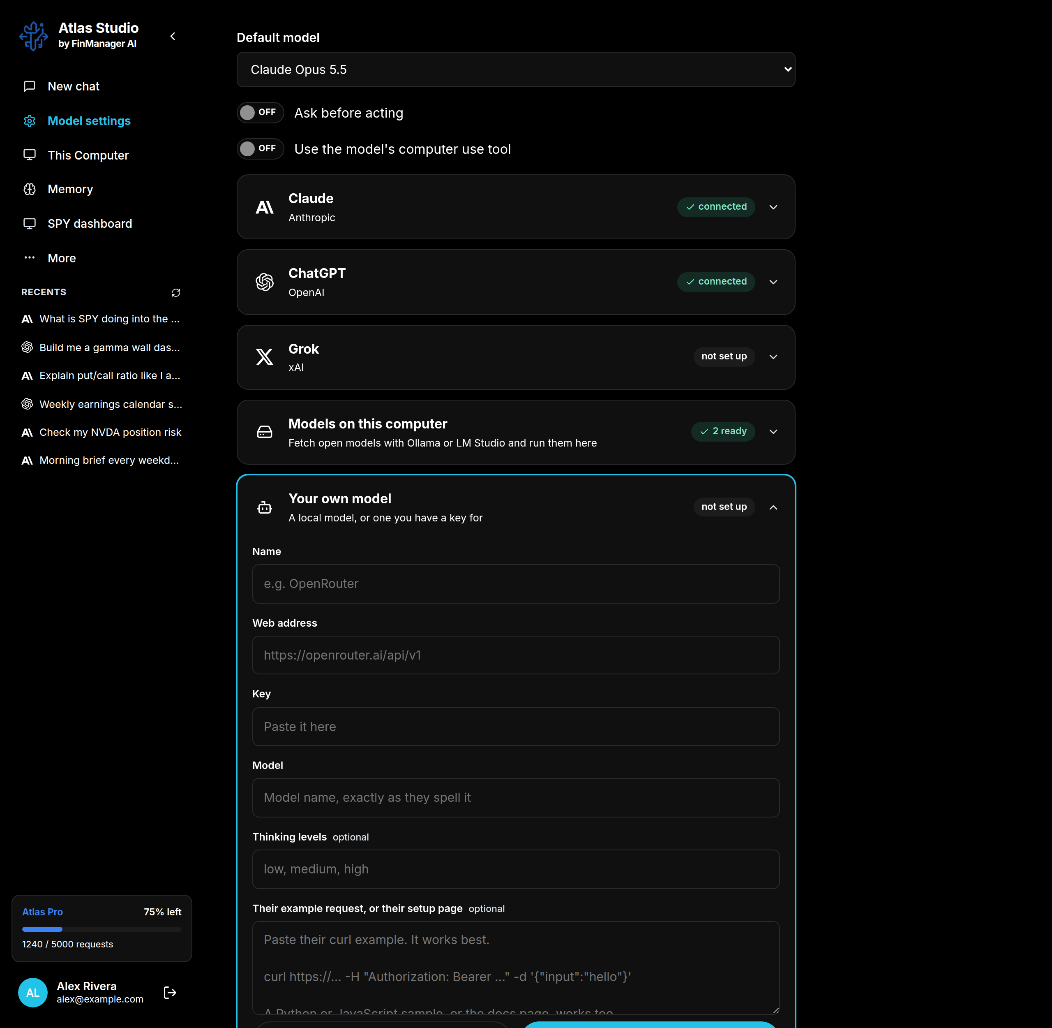This screenshot has height=1028, width=1052.
Task: Click the Model name input field
Action: (516, 797)
